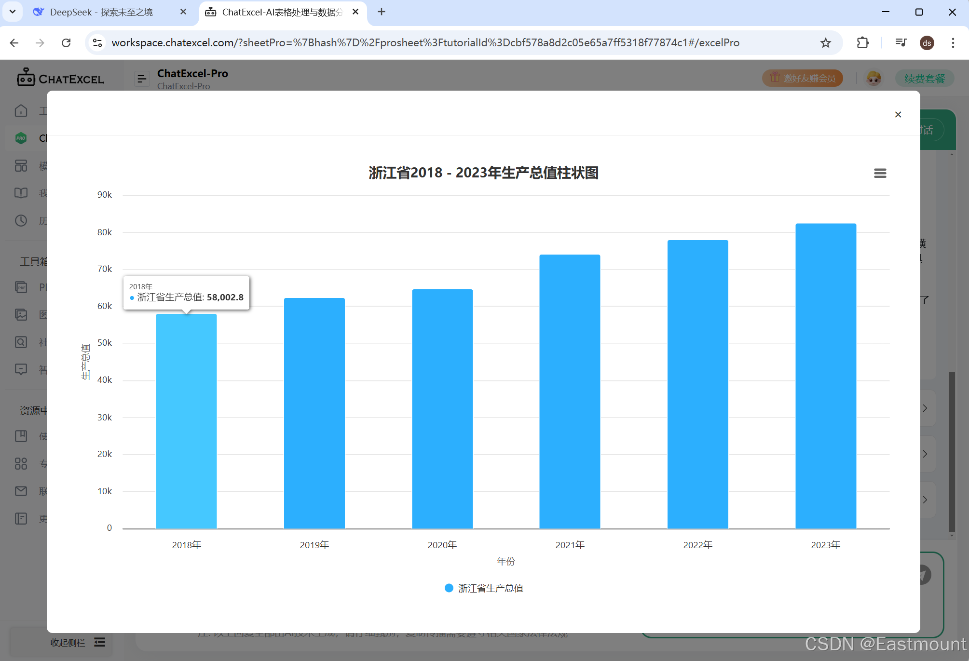Viewport: 969px width, 661px height.
Task: Click the 2021年 bar in chart
Action: (570, 391)
